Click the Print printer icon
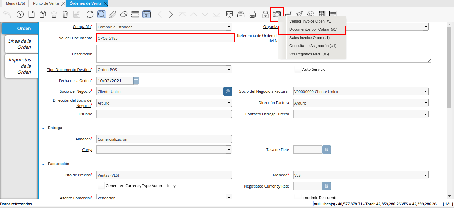Screen dimensions: 454x208 (252, 14)
